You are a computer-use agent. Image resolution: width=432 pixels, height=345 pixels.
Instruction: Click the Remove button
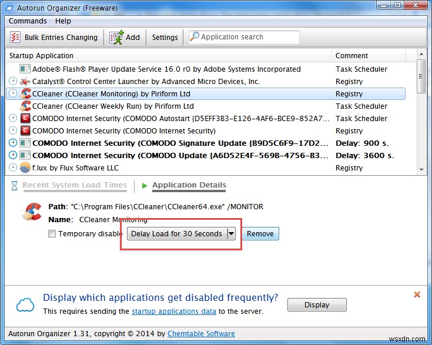pos(260,234)
